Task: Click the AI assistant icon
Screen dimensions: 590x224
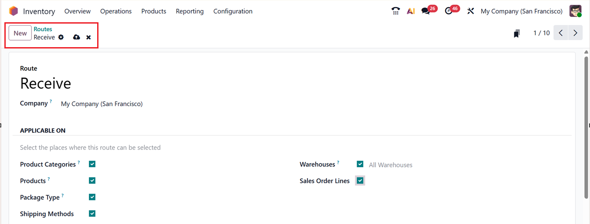Action: 411,11
